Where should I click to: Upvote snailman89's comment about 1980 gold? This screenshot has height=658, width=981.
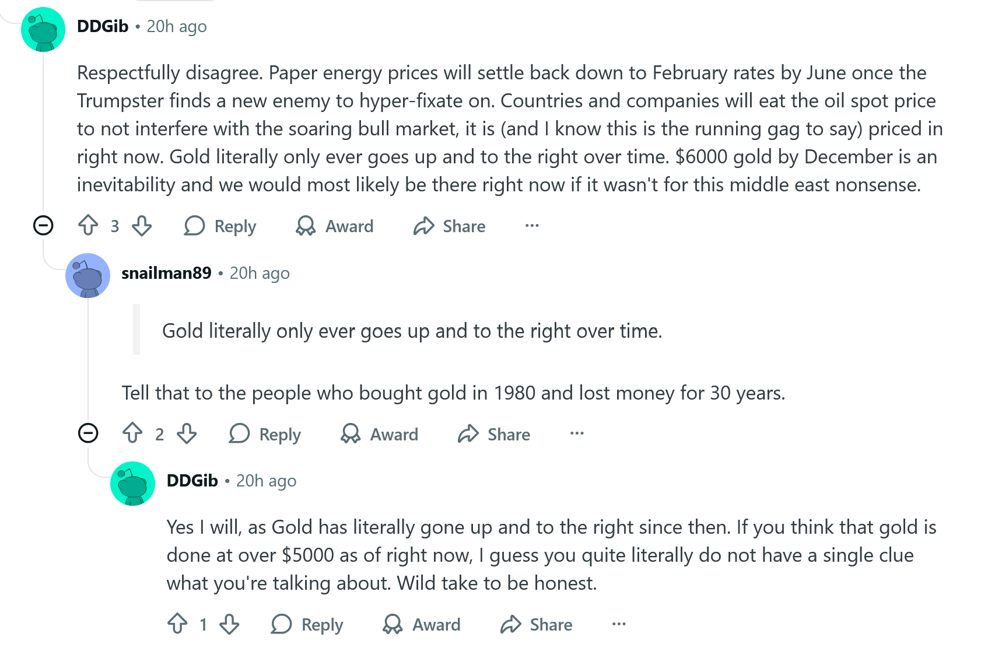[132, 433]
